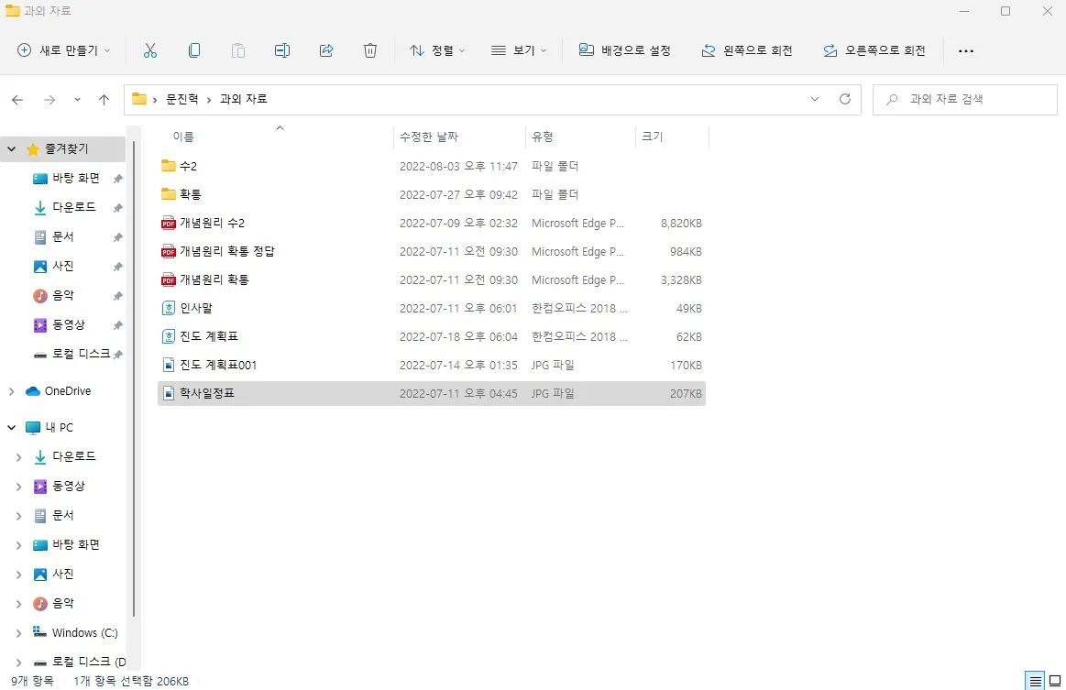Select 동영상 in quick access
This screenshot has width=1066, height=690.
(x=67, y=325)
